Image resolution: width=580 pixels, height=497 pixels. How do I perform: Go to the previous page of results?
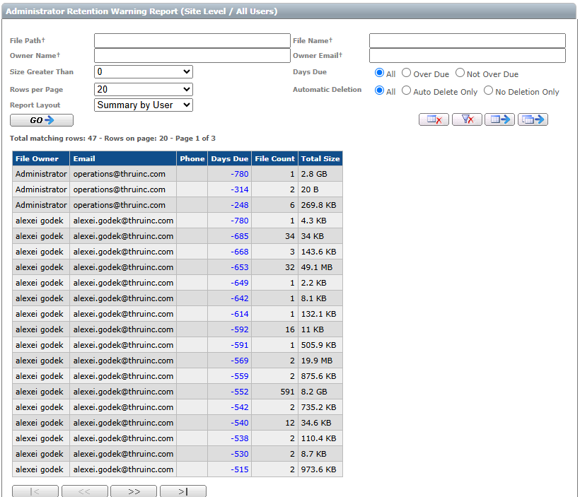[85, 491]
